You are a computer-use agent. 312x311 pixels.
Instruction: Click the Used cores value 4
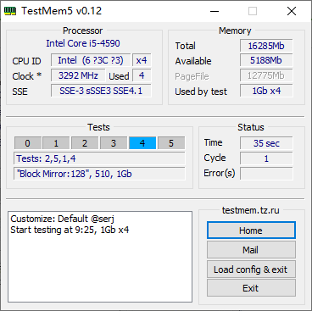[142, 75]
